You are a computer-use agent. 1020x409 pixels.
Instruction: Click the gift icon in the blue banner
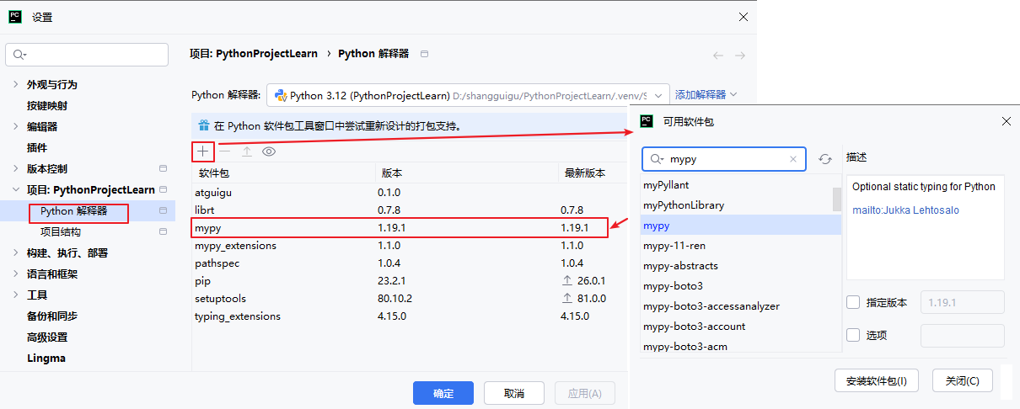(203, 126)
